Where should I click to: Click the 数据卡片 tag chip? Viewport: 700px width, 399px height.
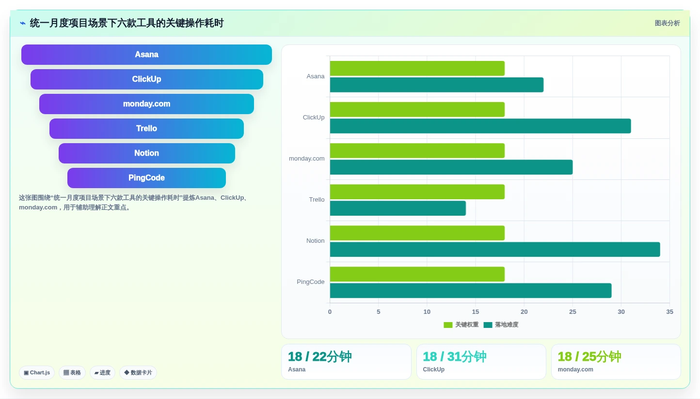pyautogui.click(x=138, y=373)
